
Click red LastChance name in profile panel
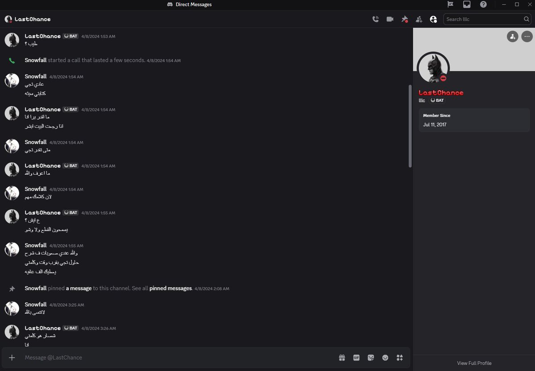441,93
